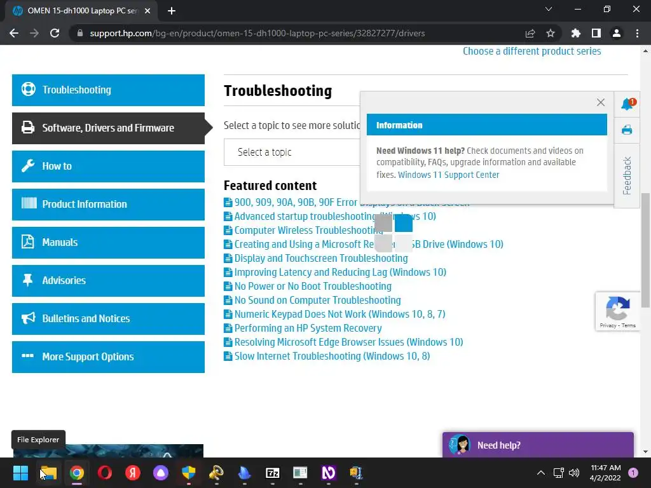The image size is (651, 488).
Task: Open the Advisories section
Action: 108,281
